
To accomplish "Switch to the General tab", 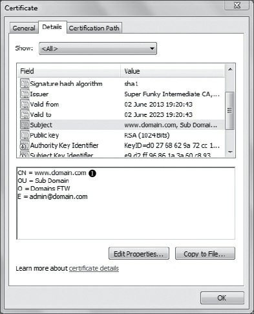I will pyautogui.click(x=24, y=28).
